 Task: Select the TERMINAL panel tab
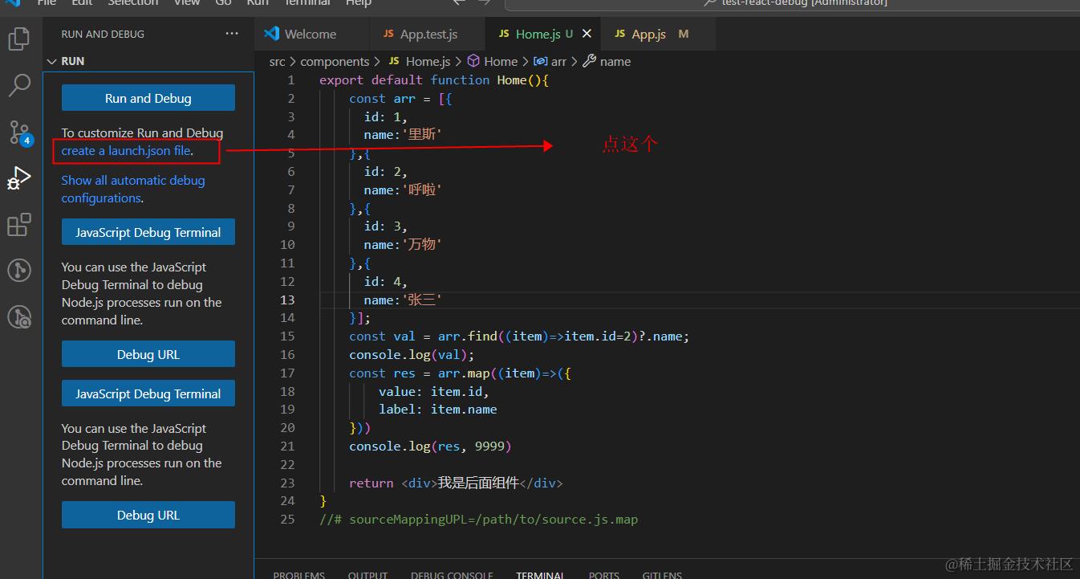click(541, 575)
